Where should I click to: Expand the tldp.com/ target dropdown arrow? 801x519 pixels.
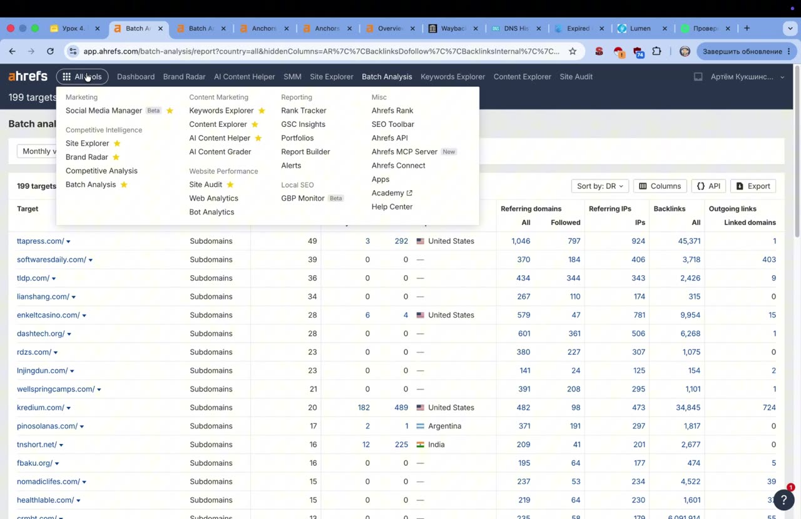tap(54, 278)
